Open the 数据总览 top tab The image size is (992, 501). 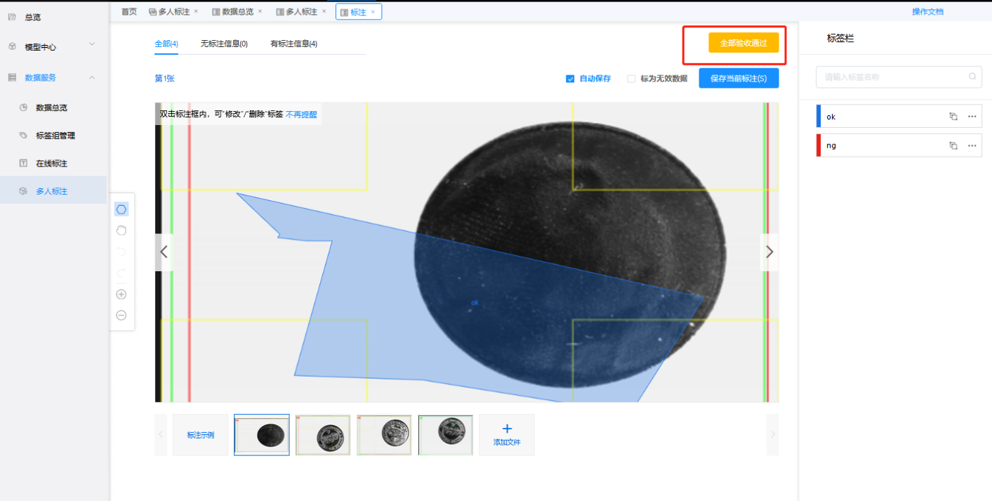pos(237,11)
